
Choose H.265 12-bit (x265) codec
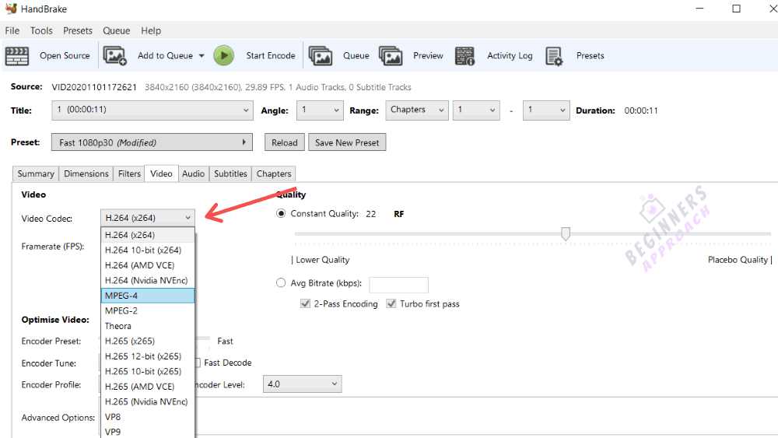click(148, 356)
